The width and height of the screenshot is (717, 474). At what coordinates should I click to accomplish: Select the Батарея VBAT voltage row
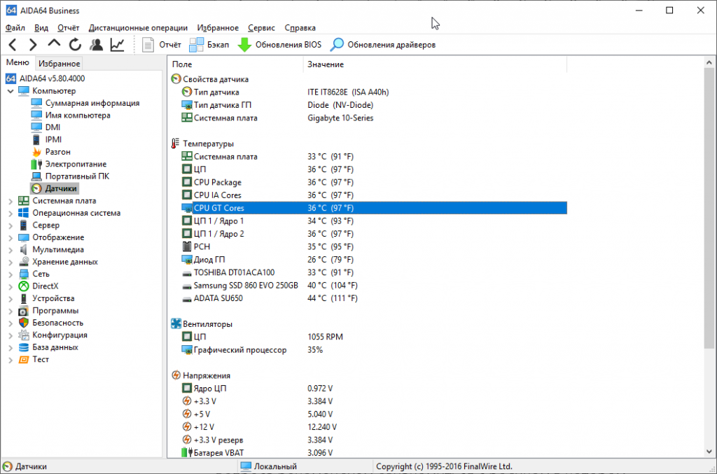coord(374,453)
